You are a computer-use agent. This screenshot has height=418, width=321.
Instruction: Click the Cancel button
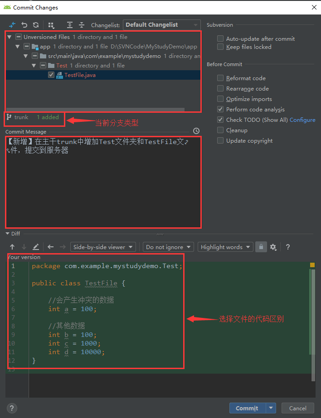(298, 408)
